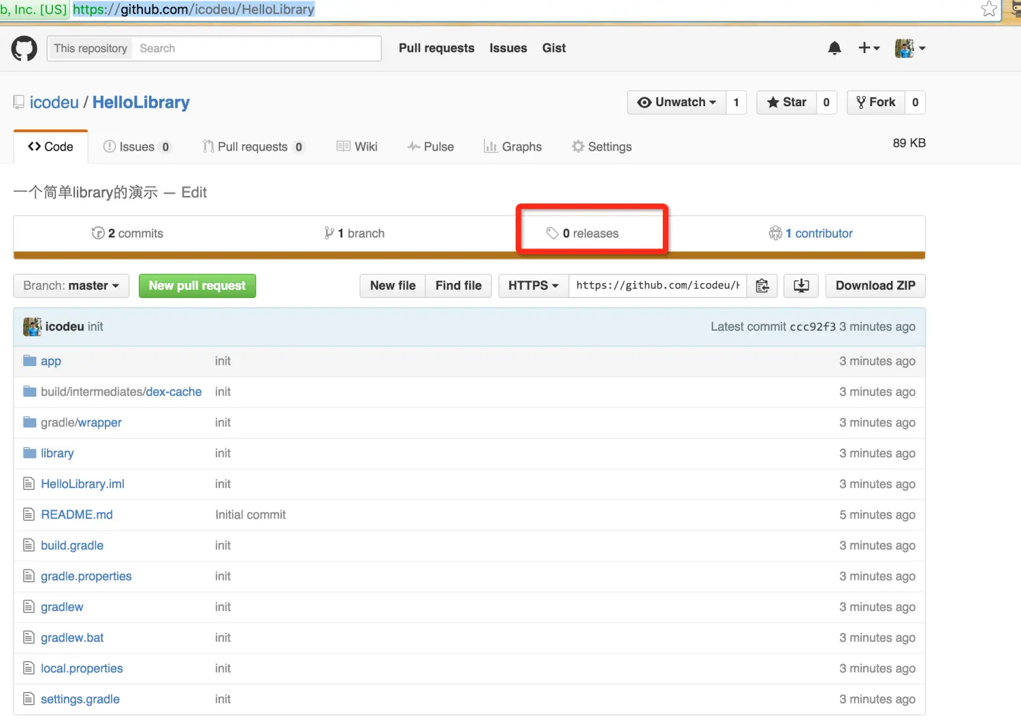This screenshot has width=1021, height=720.
Task: Open the gradle.properties file
Action: pos(86,576)
